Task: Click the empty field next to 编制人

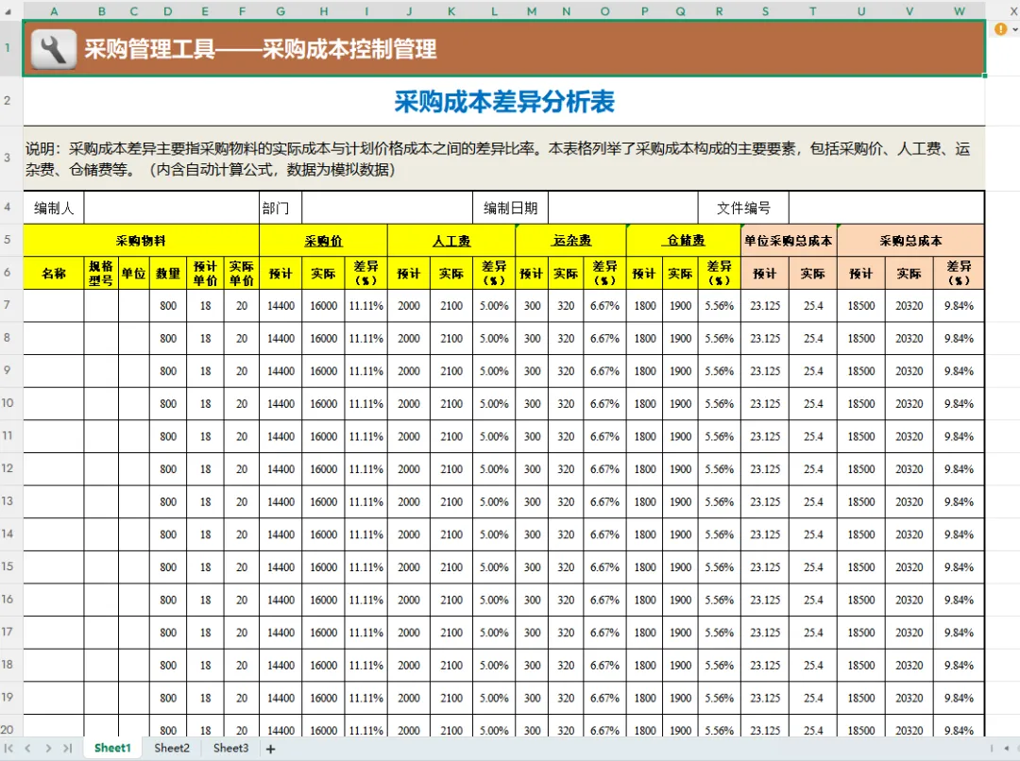Action: [x=172, y=208]
